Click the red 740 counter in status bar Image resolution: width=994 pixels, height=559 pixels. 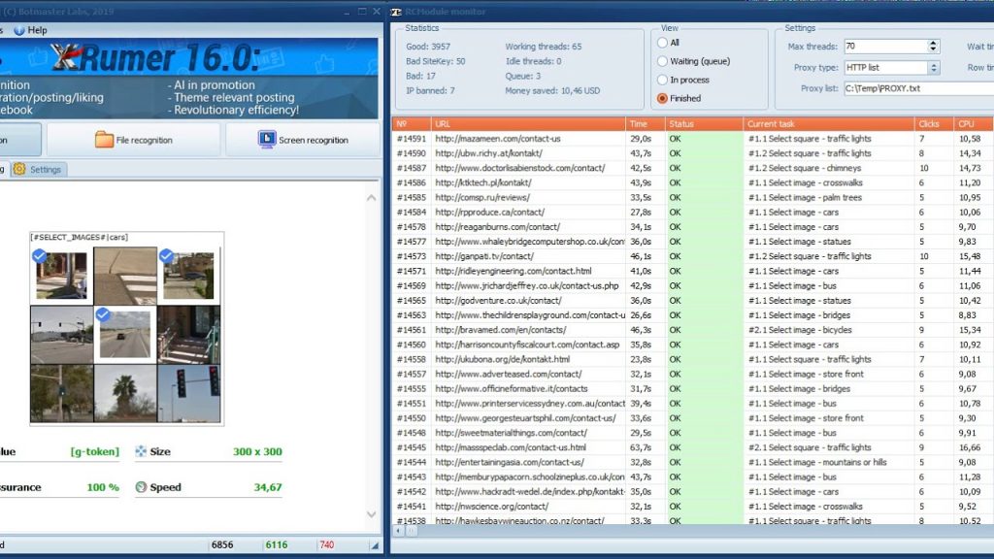pos(326,544)
